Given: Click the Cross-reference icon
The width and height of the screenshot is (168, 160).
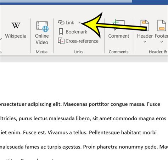Looking at the screenshot, I should coord(61,41).
